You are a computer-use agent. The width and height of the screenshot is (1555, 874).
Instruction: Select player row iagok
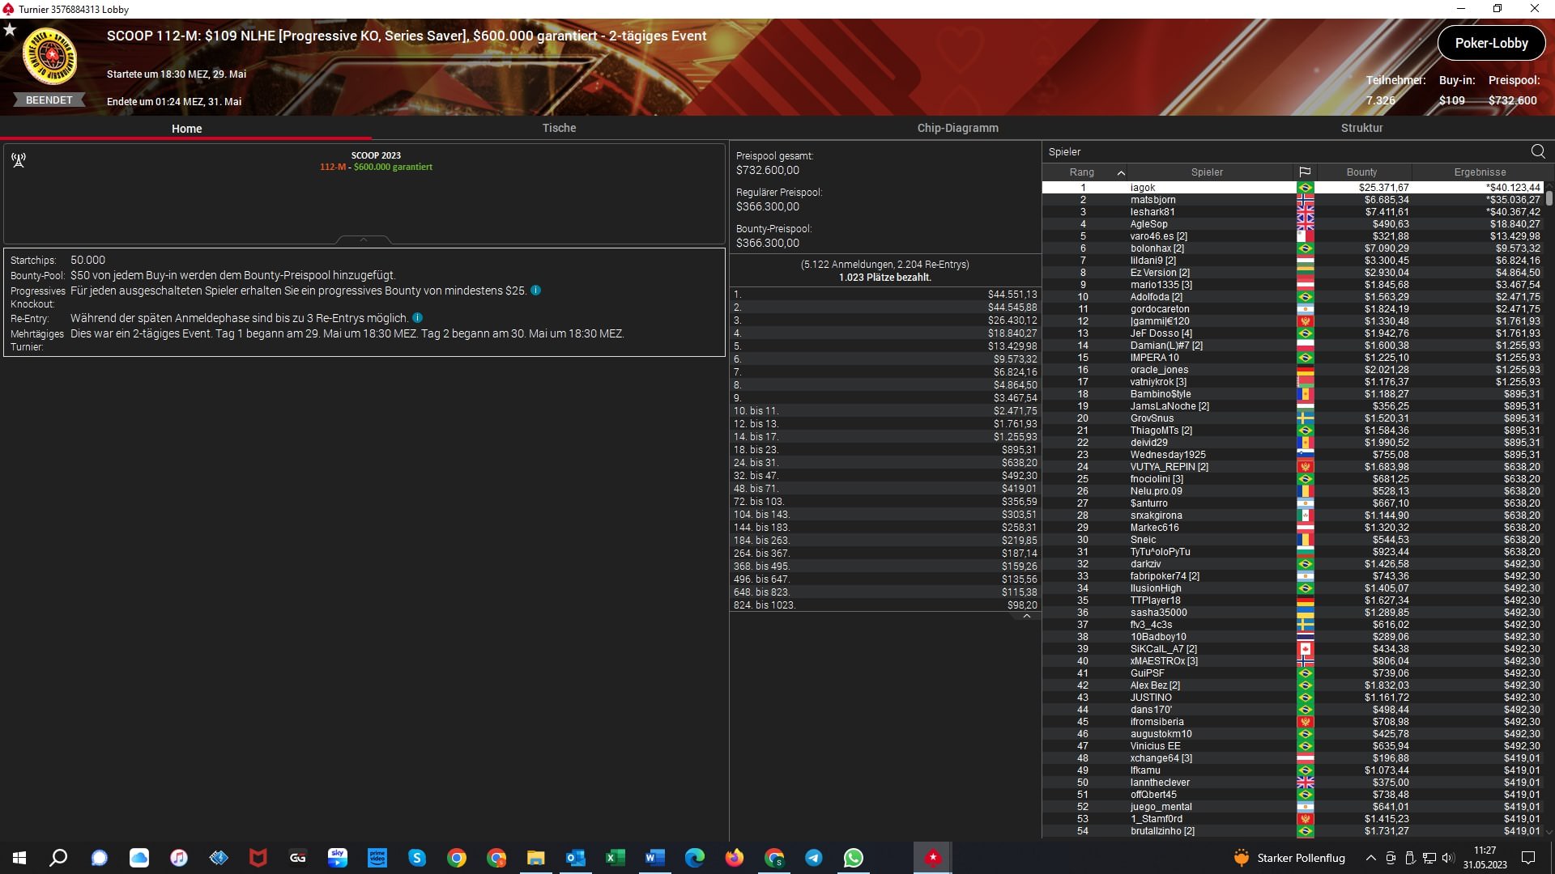[1293, 188]
